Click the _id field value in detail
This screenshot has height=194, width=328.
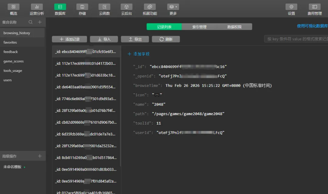point(188,67)
